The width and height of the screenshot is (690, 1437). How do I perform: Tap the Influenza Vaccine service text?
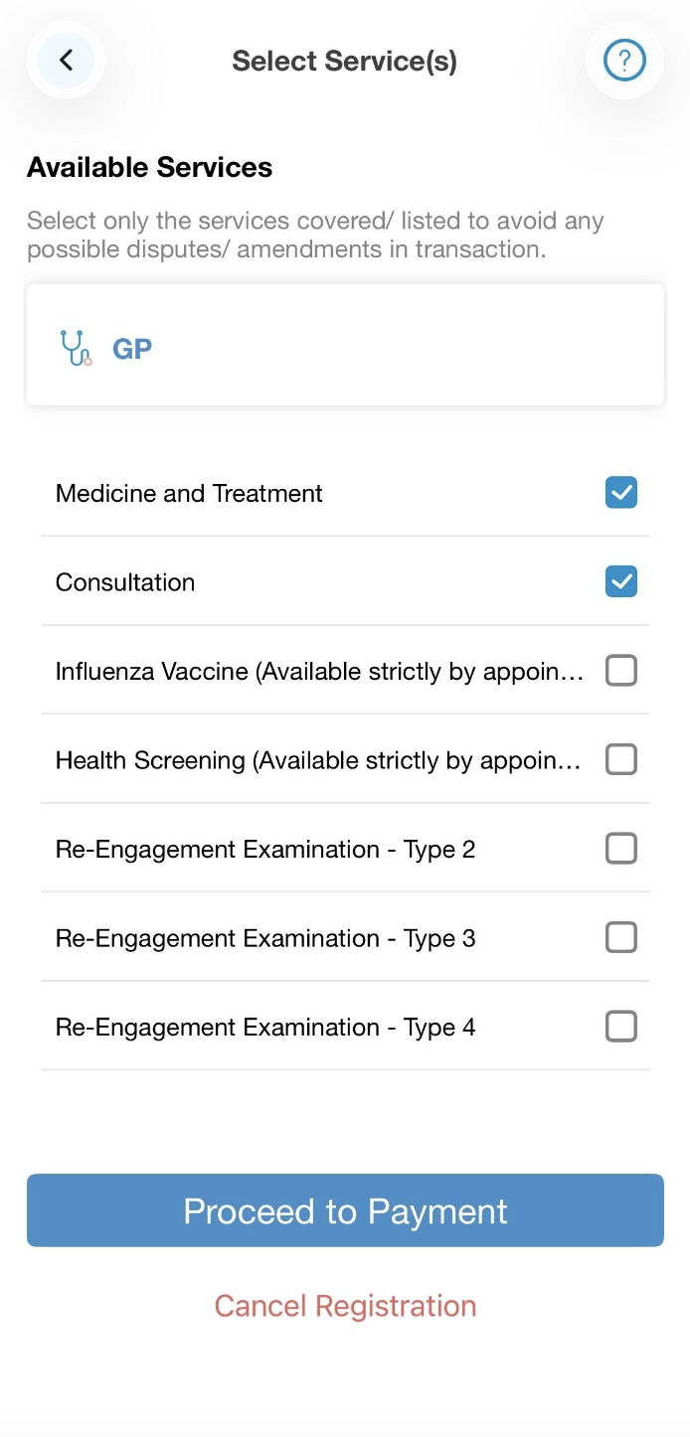(x=318, y=672)
